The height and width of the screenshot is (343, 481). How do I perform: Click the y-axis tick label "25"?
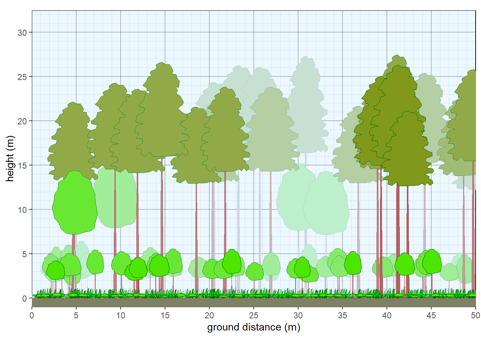click(22, 77)
